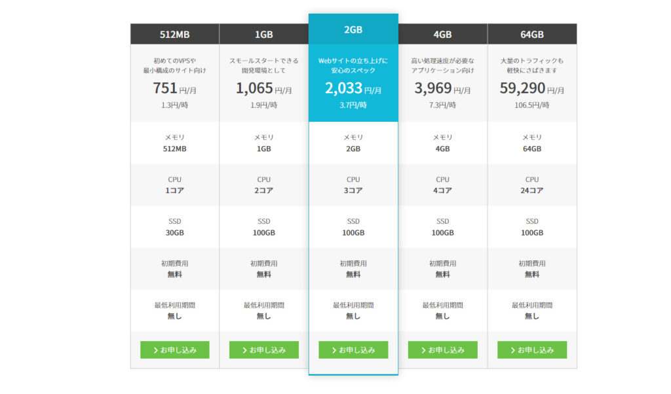671x394 pixels.
Task: Select the 64GB plan header
Action: tap(532, 34)
